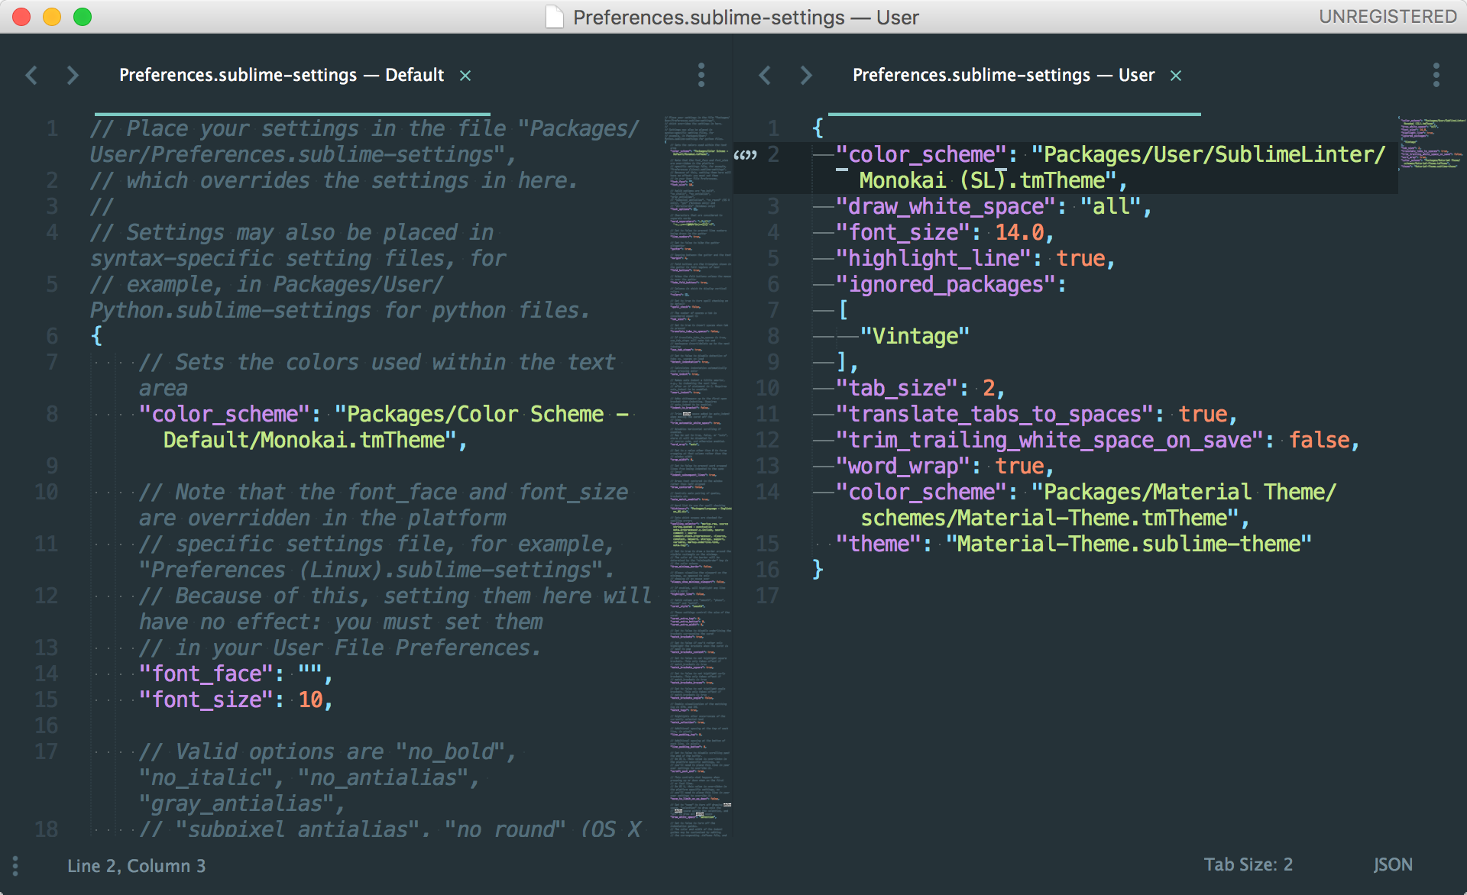Click "color_scheme" key in Default file
The height and width of the screenshot is (895, 1467).
tap(225, 414)
